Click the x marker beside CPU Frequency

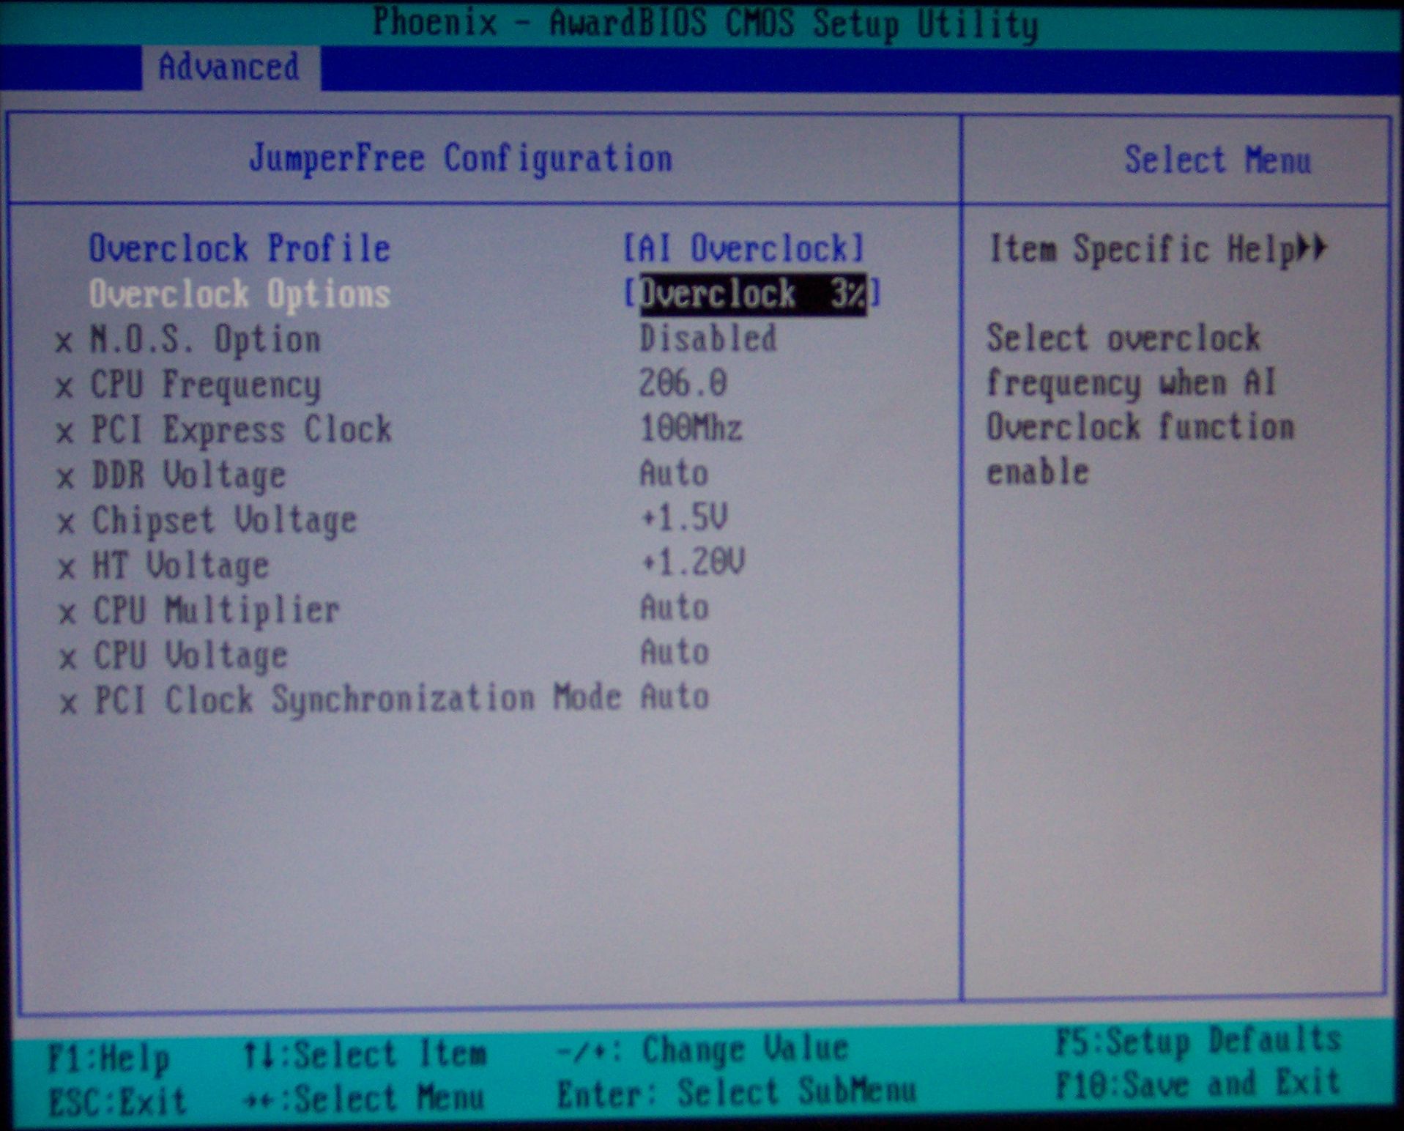(65, 387)
